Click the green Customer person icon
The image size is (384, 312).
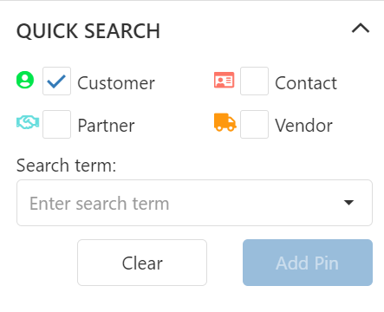click(x=25, y=80)
